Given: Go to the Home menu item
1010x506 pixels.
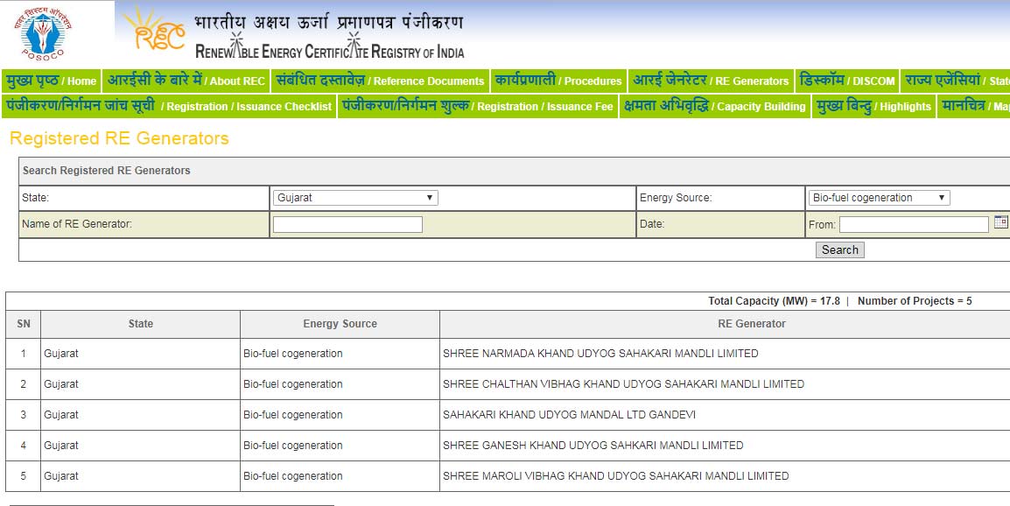Looking at the screenshot, I should tap(52, 81).
